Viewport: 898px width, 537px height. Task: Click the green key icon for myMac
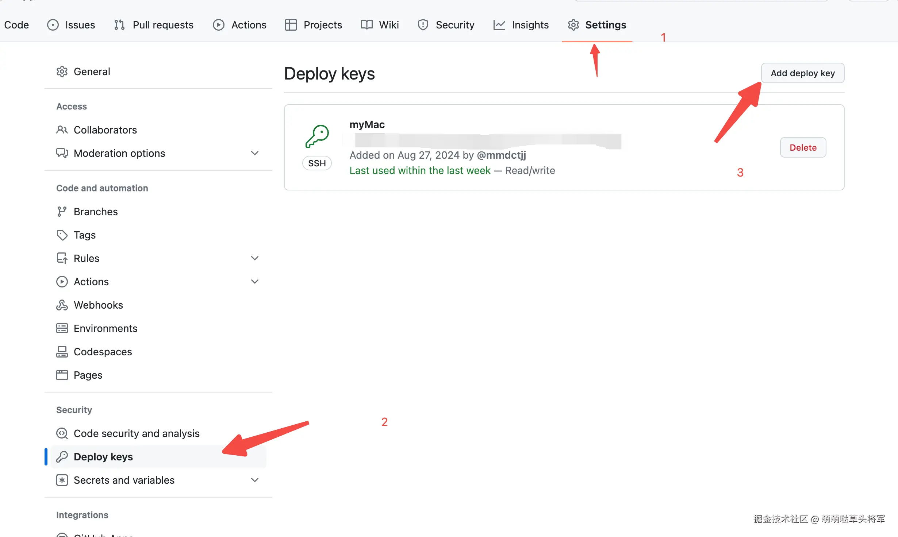(317, 136)
